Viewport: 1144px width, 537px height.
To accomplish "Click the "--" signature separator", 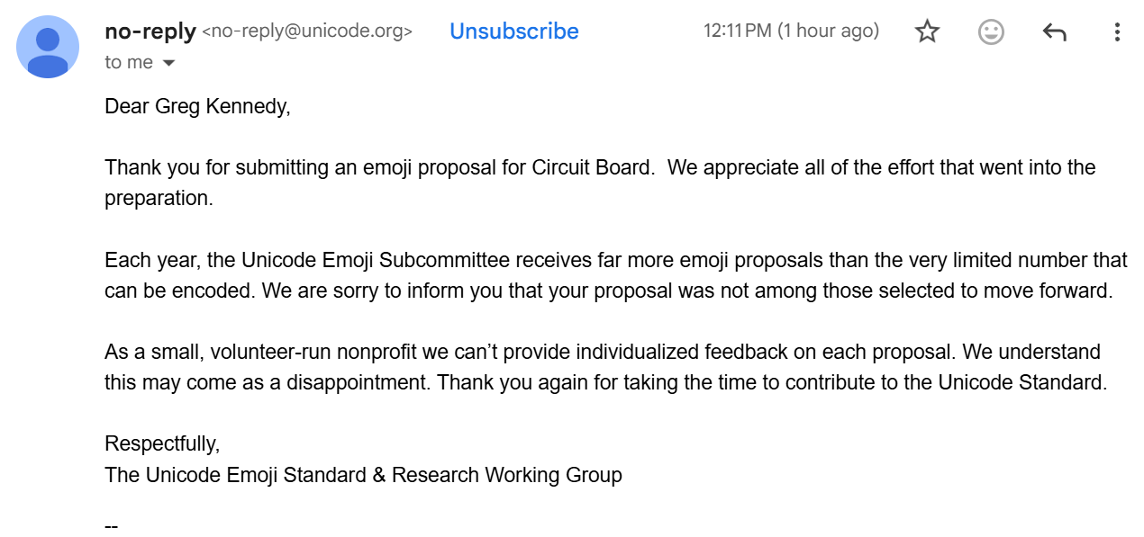I will click(112, 525).
